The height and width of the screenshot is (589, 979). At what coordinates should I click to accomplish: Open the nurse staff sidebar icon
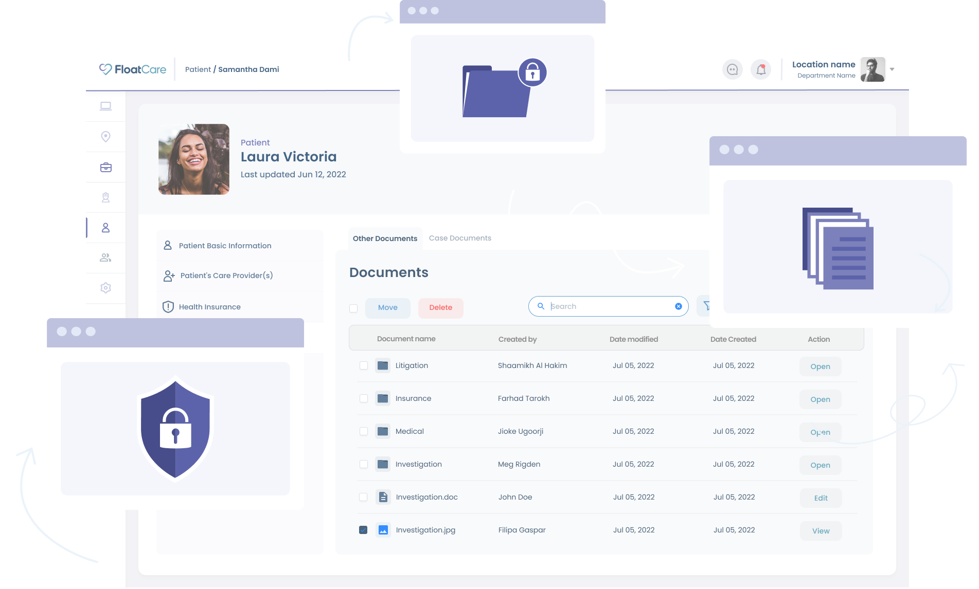pyautogui.click(x=105, y=197)
